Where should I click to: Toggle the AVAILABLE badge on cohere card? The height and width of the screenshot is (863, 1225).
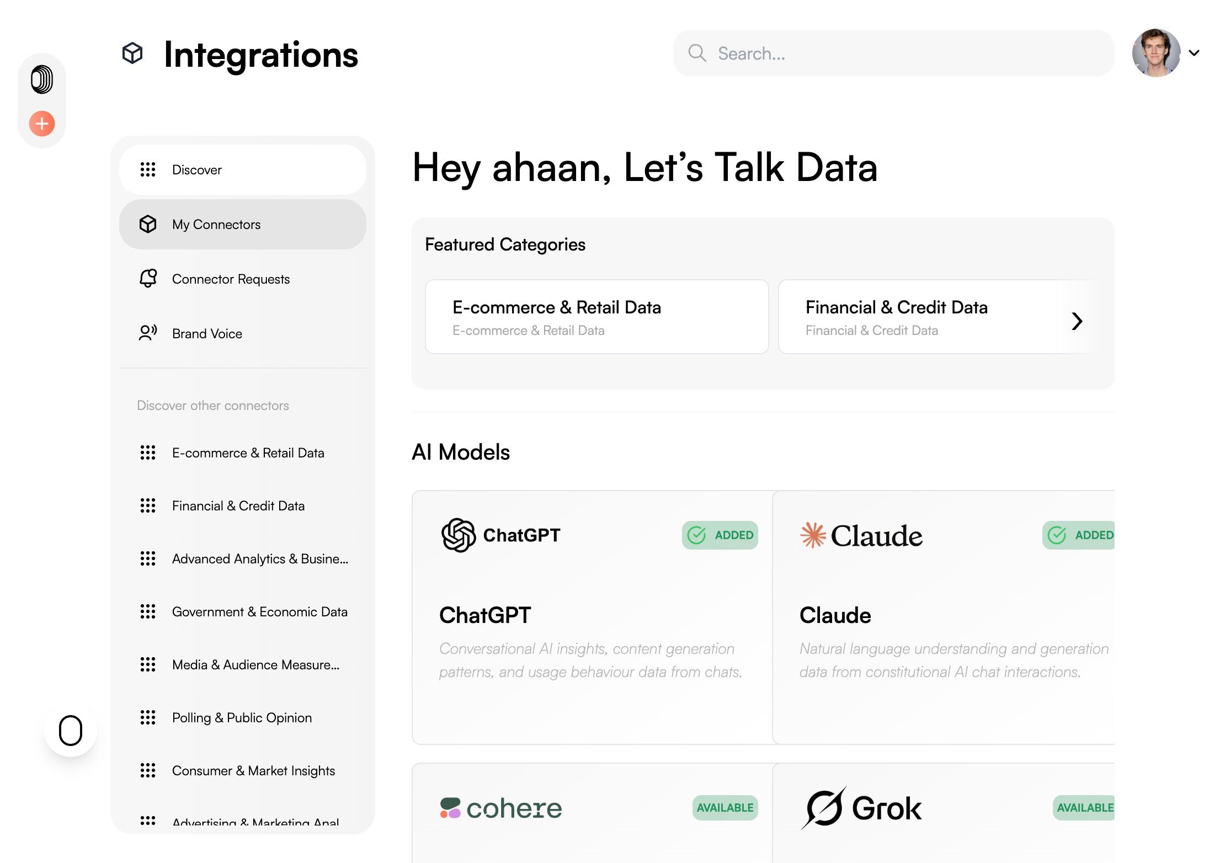[725, 808]
